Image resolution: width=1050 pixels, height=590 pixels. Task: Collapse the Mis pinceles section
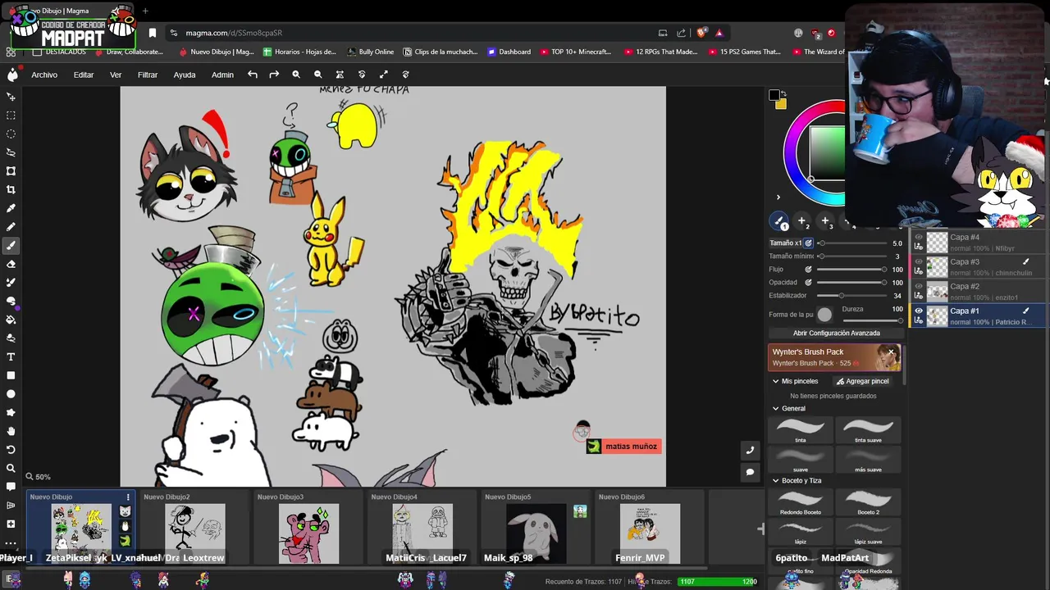pyautogui.click(x=775, y=381)
